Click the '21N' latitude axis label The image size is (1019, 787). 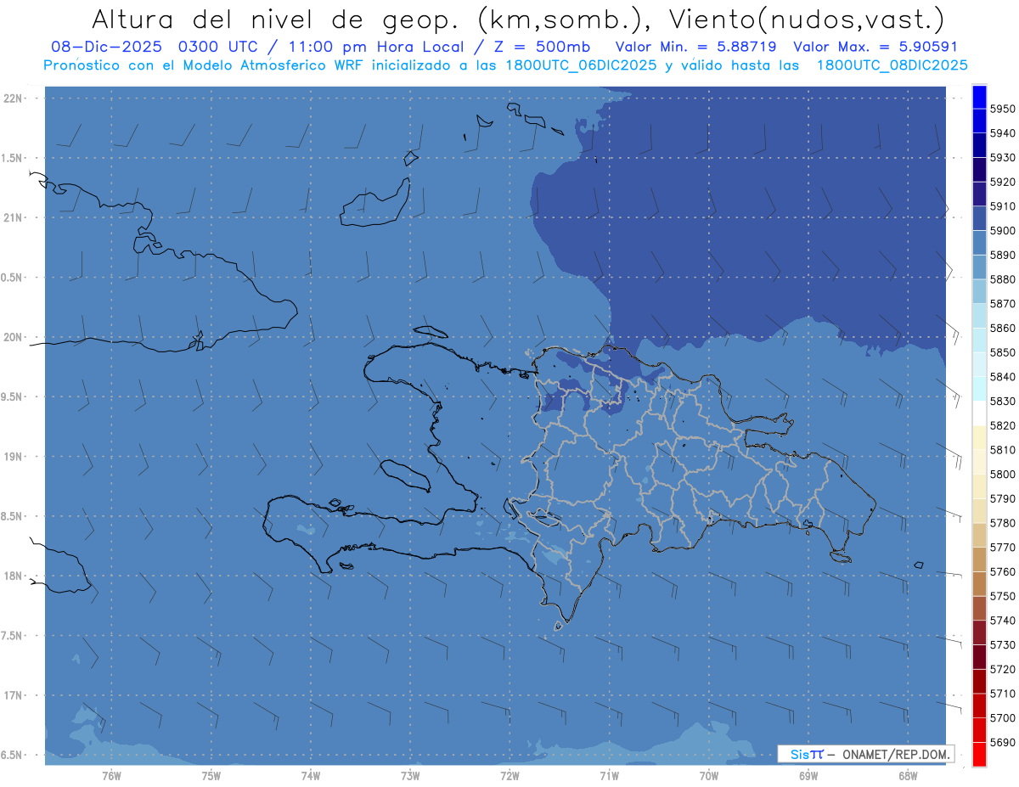[x=14, y=217]
